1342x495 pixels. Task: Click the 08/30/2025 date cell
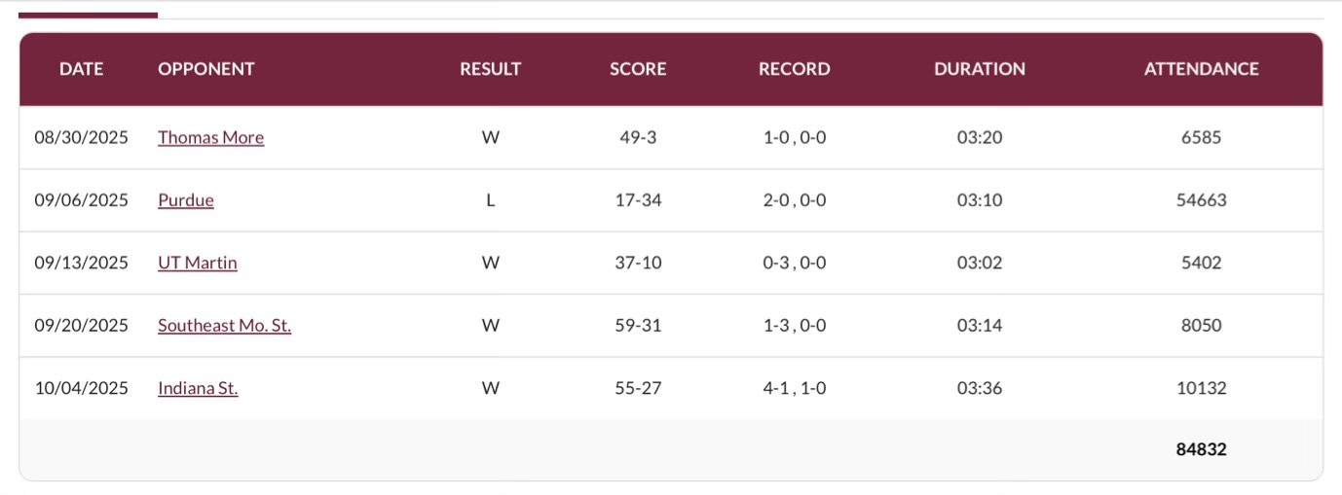point(81,137)
